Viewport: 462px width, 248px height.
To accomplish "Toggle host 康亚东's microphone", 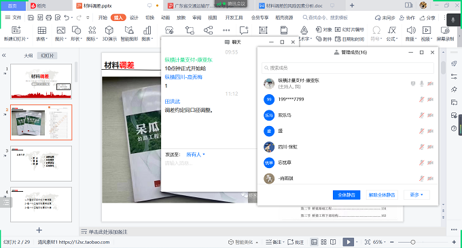I will coord(422,84).
